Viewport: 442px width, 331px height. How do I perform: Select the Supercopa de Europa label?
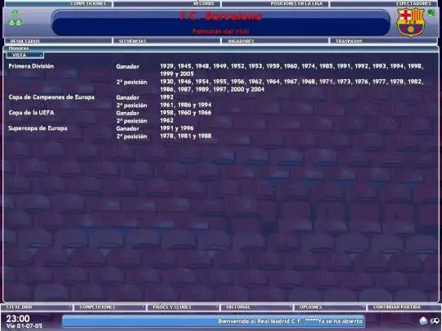point(38,128)
